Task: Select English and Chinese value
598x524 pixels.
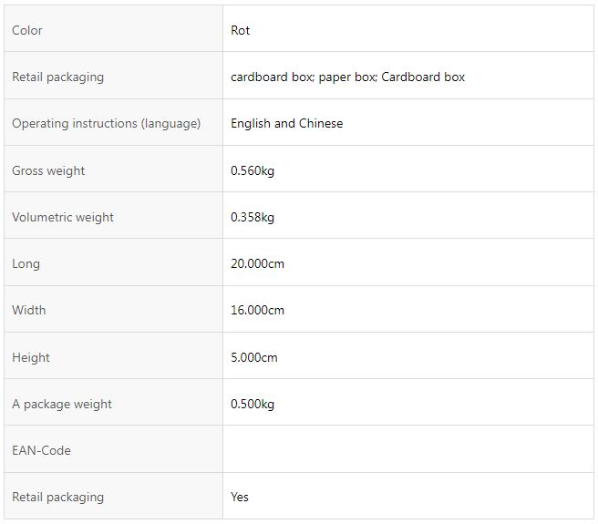Action: [286, 124]
